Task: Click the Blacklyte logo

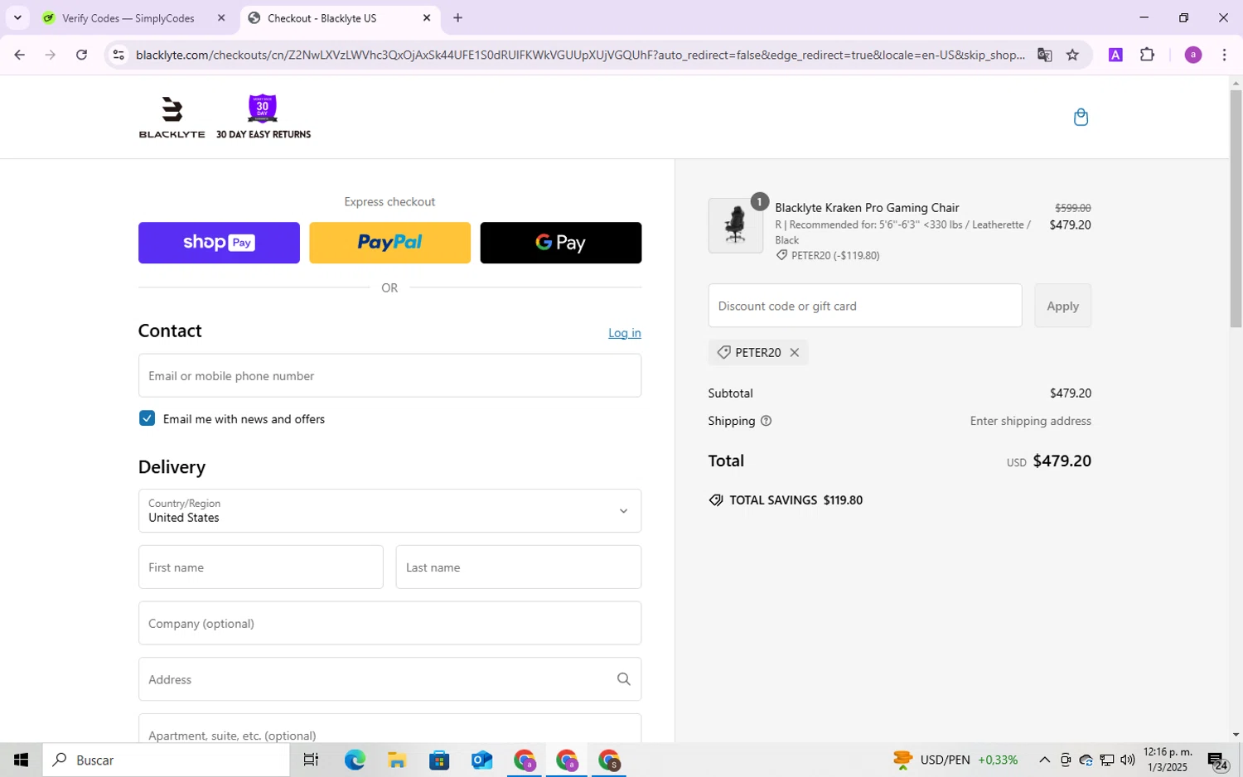Action: (x=172, y=117)
